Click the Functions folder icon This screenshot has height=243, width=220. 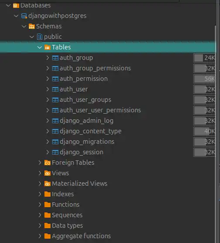47,205
